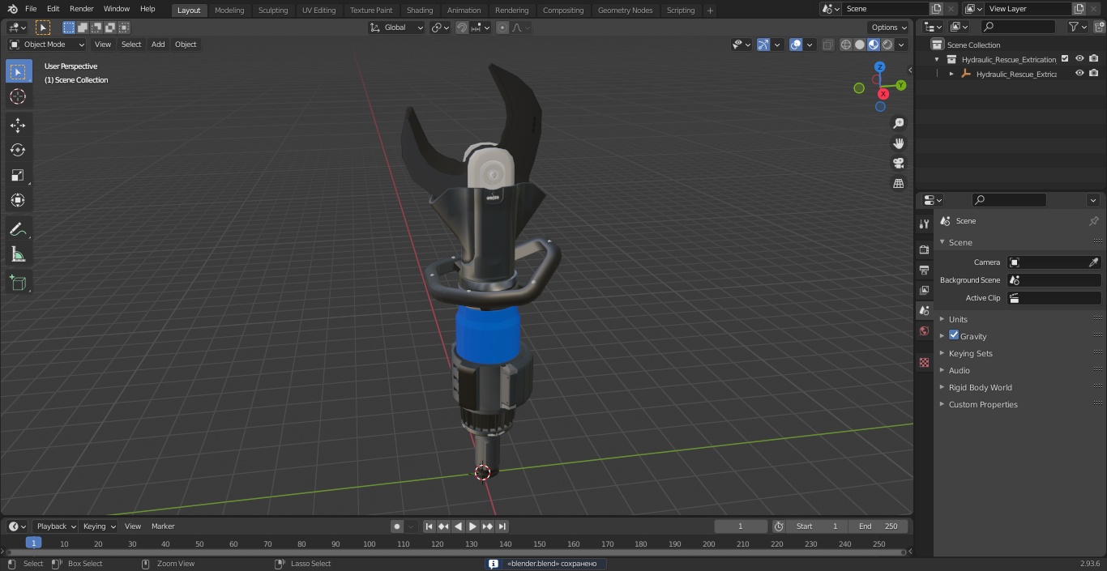Select the Cursor tool in toolbar
1107x571 pixels.
(18, 96)
